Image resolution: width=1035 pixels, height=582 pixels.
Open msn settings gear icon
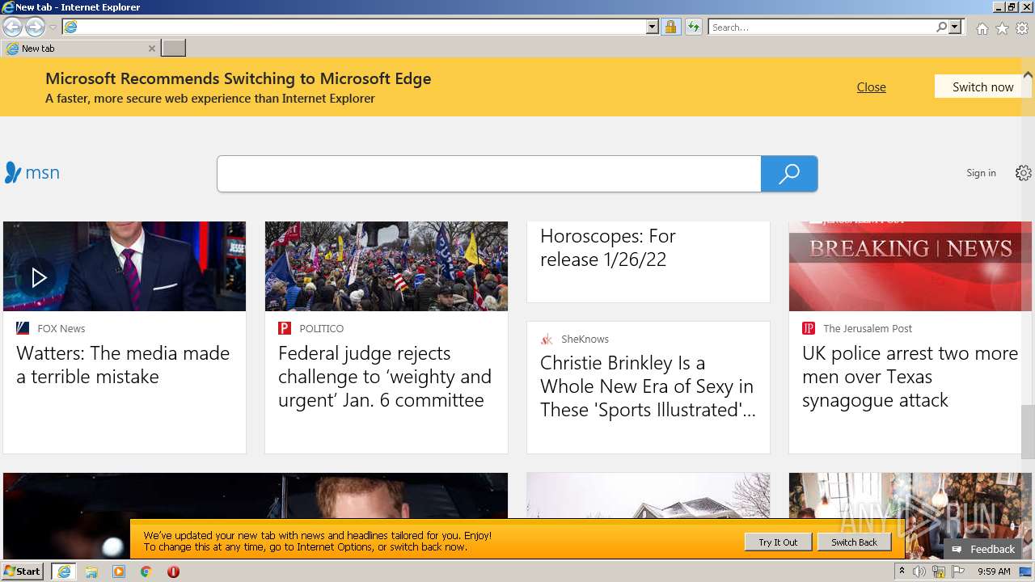click(1024, 173)
